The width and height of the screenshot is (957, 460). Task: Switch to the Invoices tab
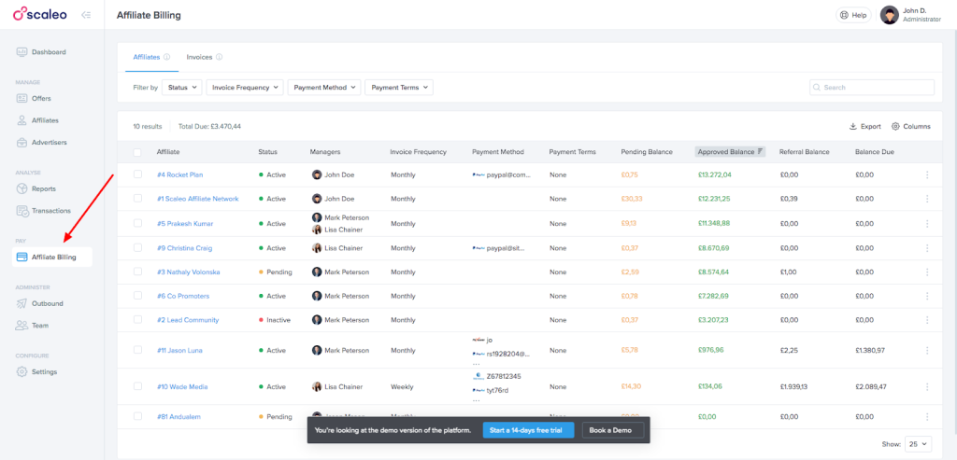tap(199, 57)
